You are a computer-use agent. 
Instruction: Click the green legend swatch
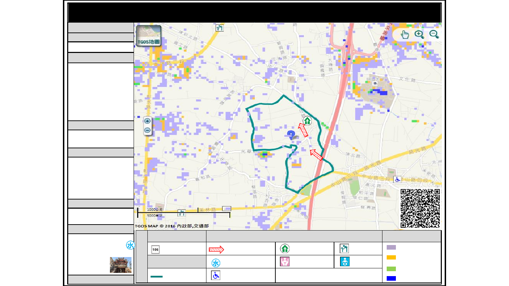pyautogui.click(x=391, y=269)
